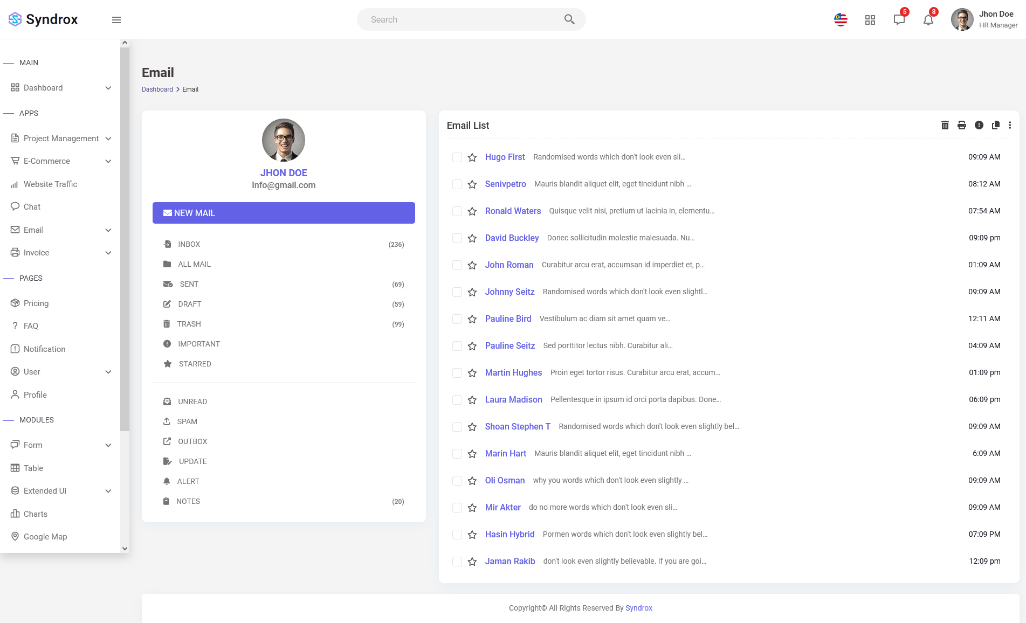Click the print icon in Email List header
This screenshot has height=623, width=1026.
[x=962, y=125]
